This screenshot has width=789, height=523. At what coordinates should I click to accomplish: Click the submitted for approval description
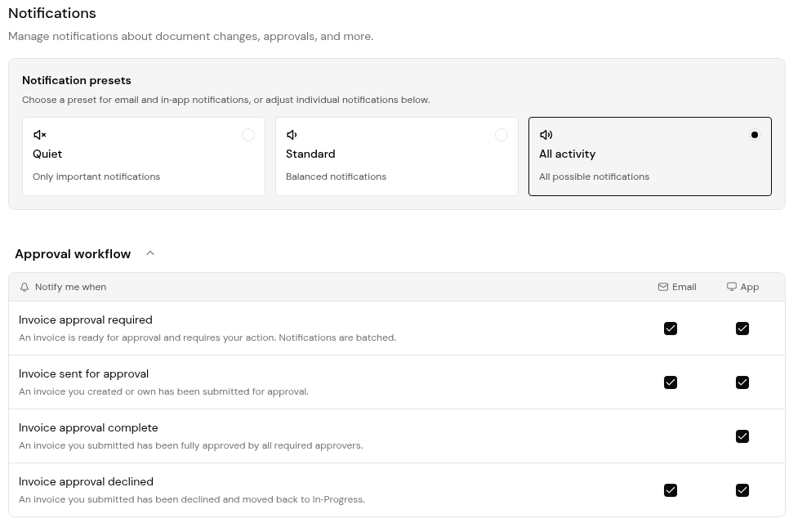(x=163, y=391)
